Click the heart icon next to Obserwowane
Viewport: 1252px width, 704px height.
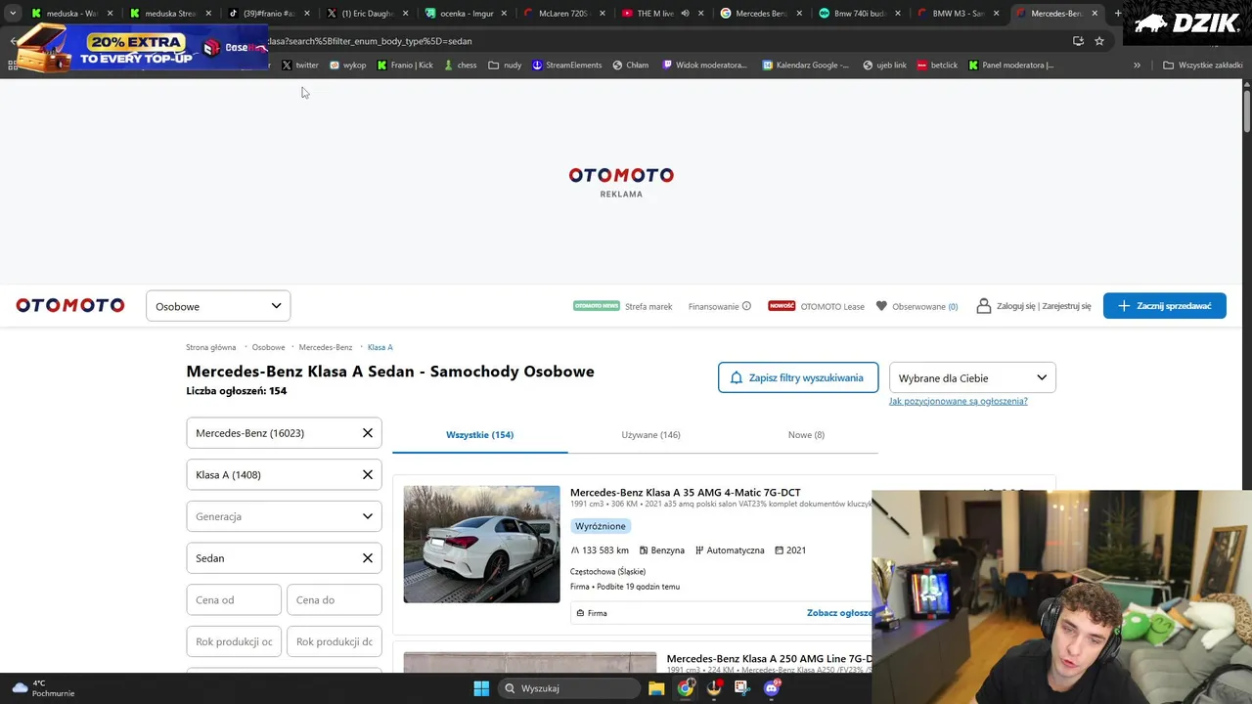point(881,306)
